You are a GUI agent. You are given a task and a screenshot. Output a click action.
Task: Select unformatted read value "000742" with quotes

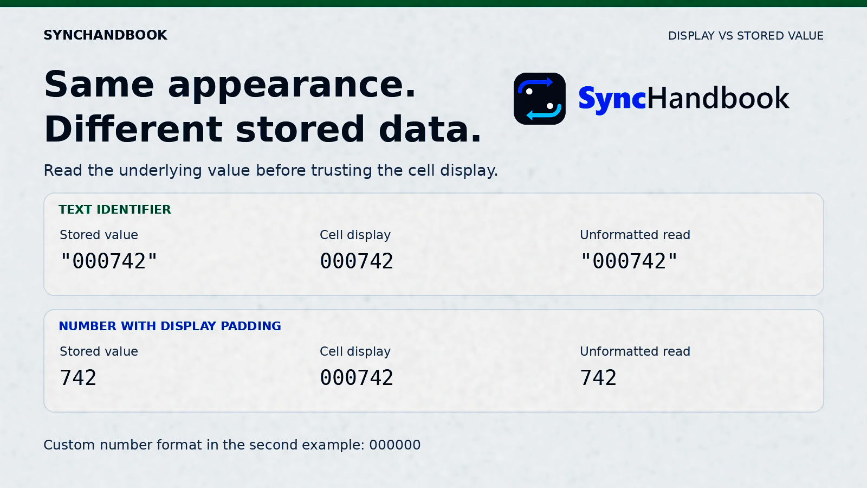pyautogui.click(x=629, y=261)
